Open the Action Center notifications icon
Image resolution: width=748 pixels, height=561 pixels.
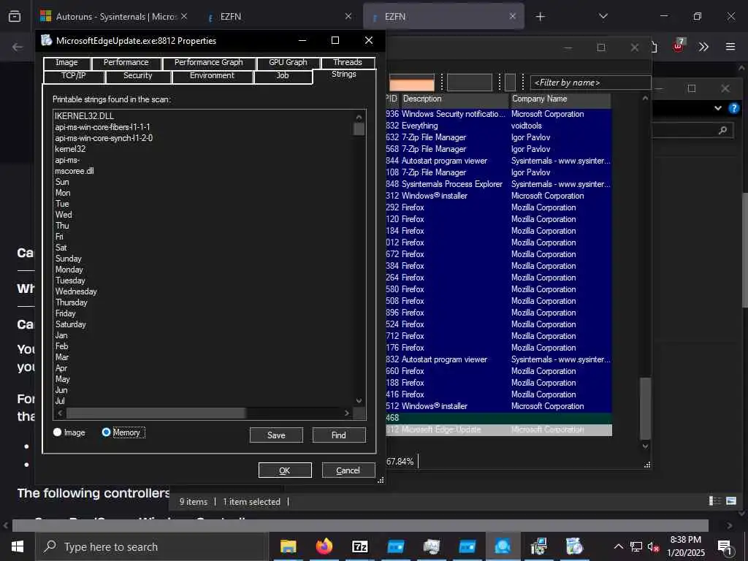coord(724,546)
